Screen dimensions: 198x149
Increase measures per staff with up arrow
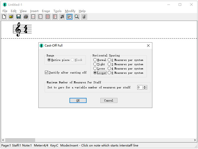145,86
